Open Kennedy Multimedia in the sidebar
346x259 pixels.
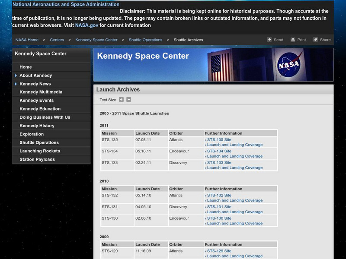click(41, 92)
